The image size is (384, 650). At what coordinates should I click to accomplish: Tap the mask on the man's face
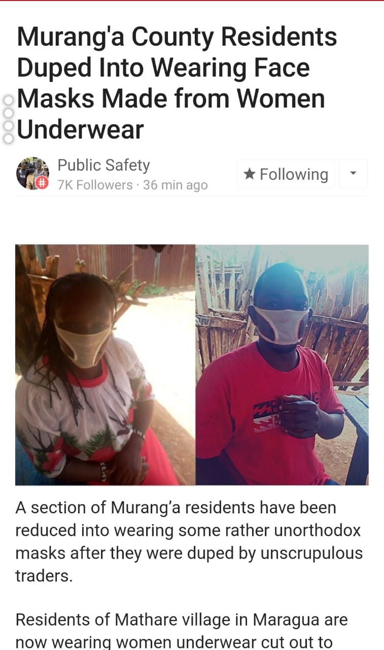click(281, 325)
